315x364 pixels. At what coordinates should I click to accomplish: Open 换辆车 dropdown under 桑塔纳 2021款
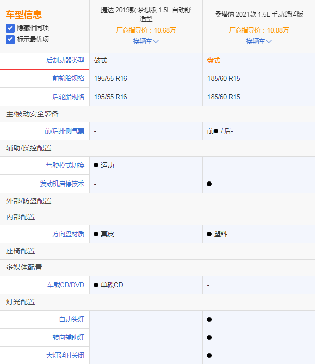259,42
